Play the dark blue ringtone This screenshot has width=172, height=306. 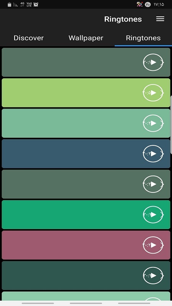[153, 154]
